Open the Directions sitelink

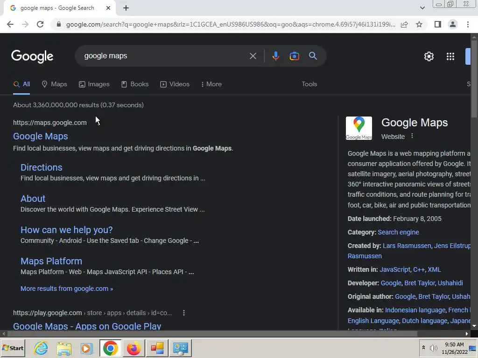[42, 167]
